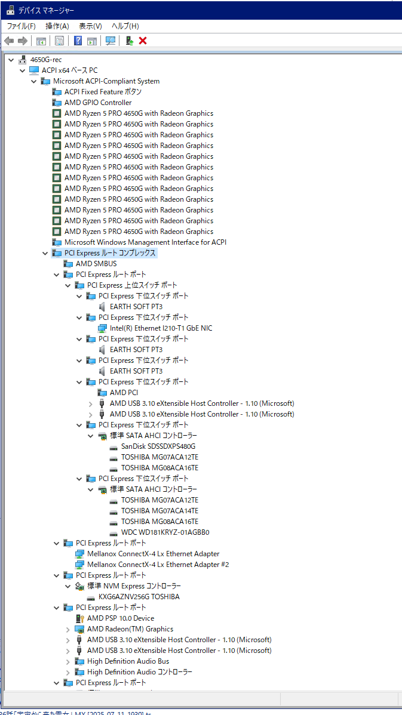The width and height of the screenshot is (402, 715).
Task: Collapse the ACPI x64 ベース PC node
Action: point(22,70)
